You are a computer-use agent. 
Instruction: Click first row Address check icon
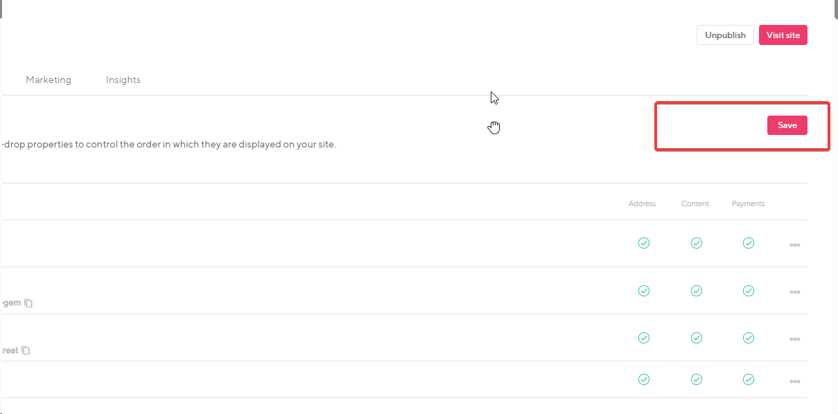click(x=644, y=243)
